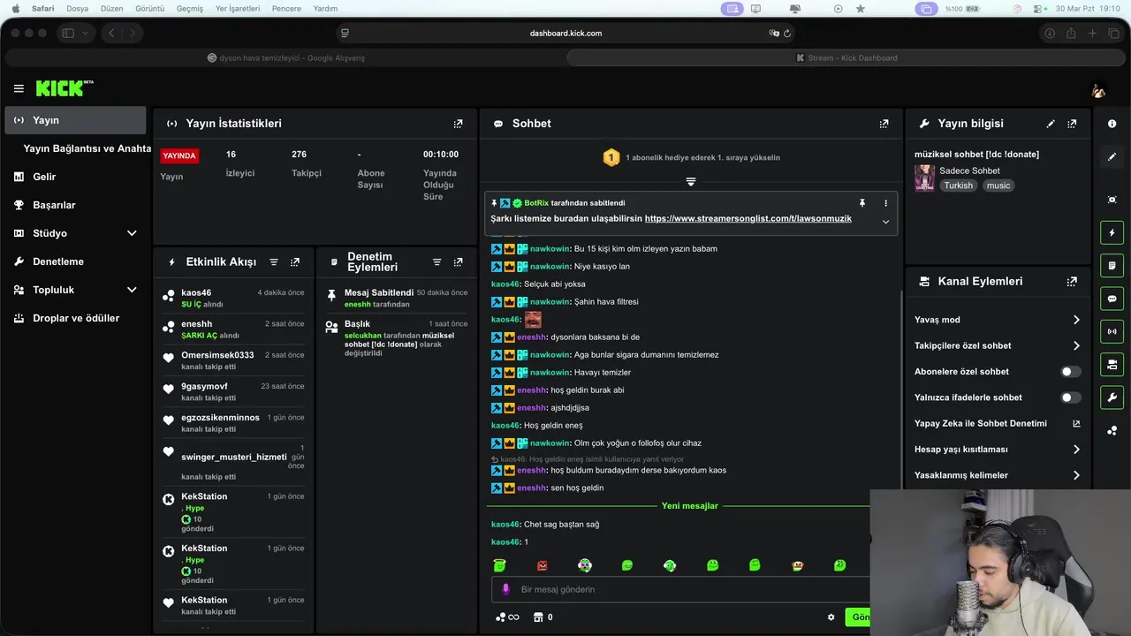Click the KICK beta logo
Viewport: 1131px width, 636px height.
[64, 88]
